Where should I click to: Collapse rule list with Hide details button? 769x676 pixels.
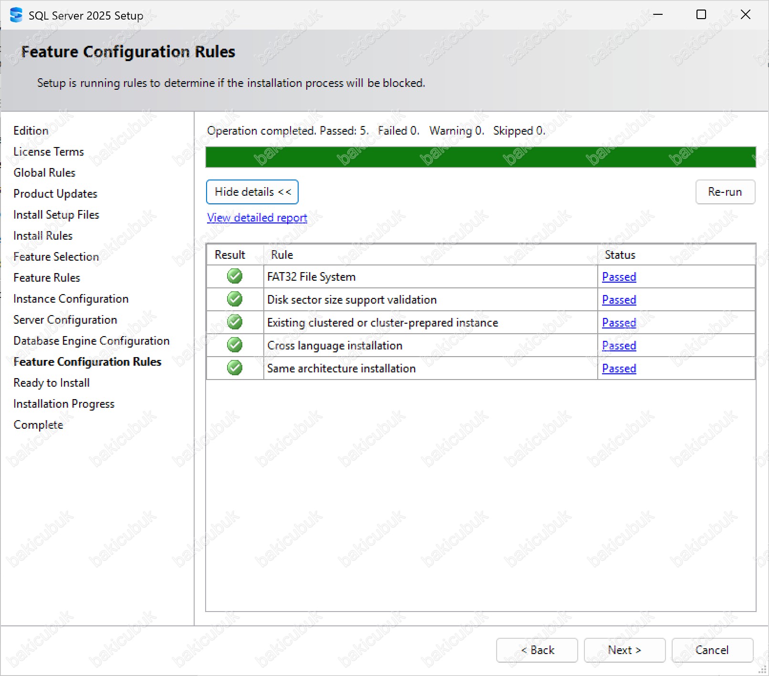tap(252, 192)
